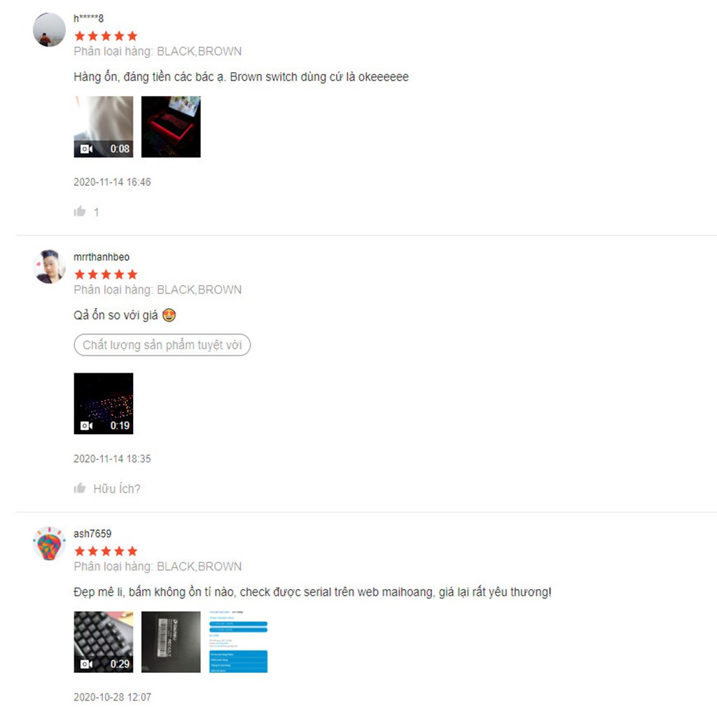Open red-lit keyboard photo thumbnail
The height and width of the screenshot is (717, 717).
pyautogui.click(x=171, y=127)
